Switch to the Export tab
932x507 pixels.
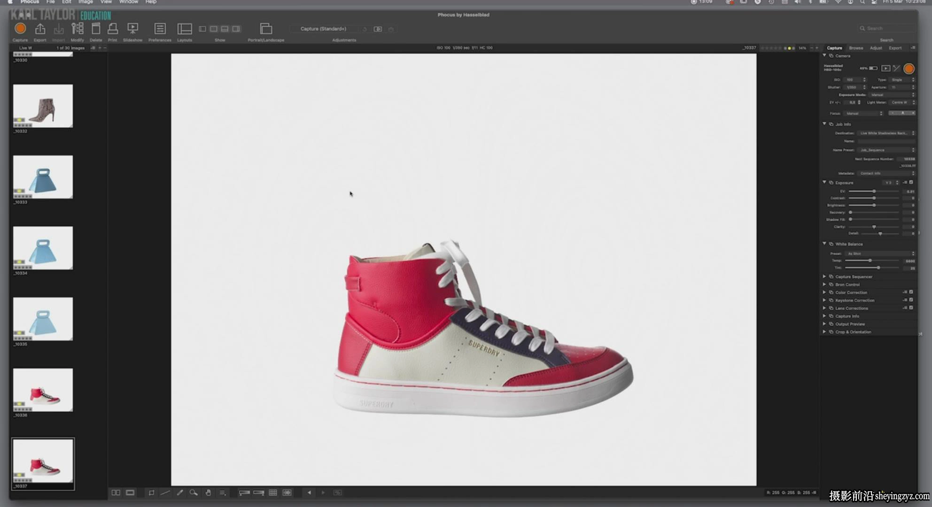[895, 48]
